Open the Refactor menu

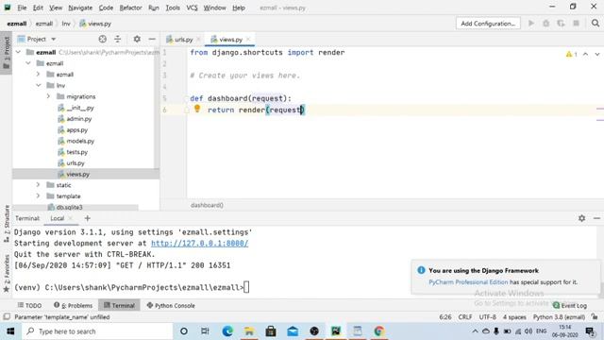(x=130, y=8)
